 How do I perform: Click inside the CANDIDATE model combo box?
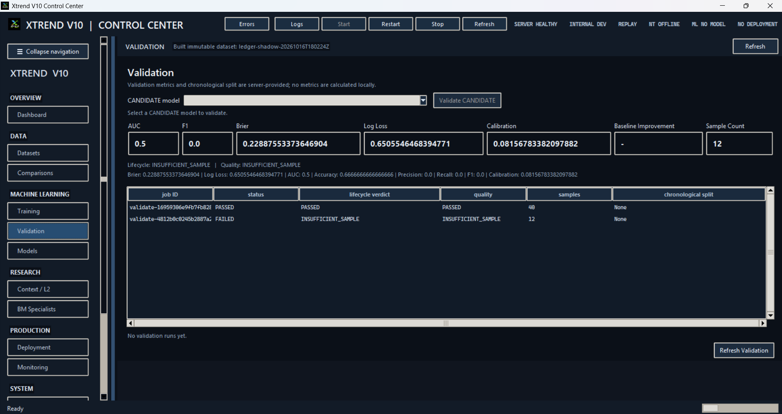[302, 100]
